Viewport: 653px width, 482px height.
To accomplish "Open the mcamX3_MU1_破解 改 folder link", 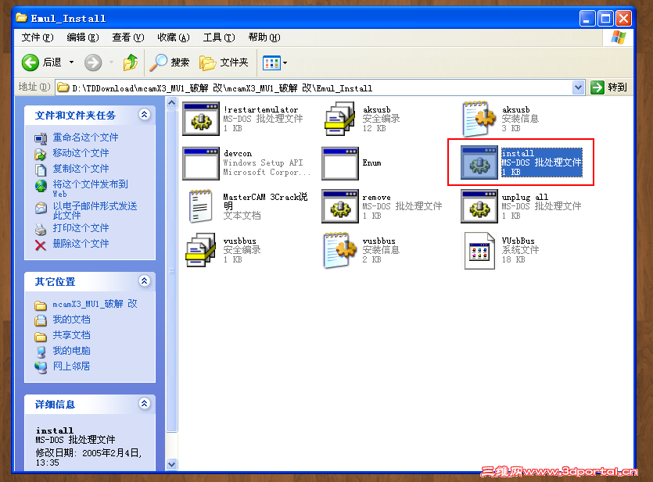I will (95, 304).
